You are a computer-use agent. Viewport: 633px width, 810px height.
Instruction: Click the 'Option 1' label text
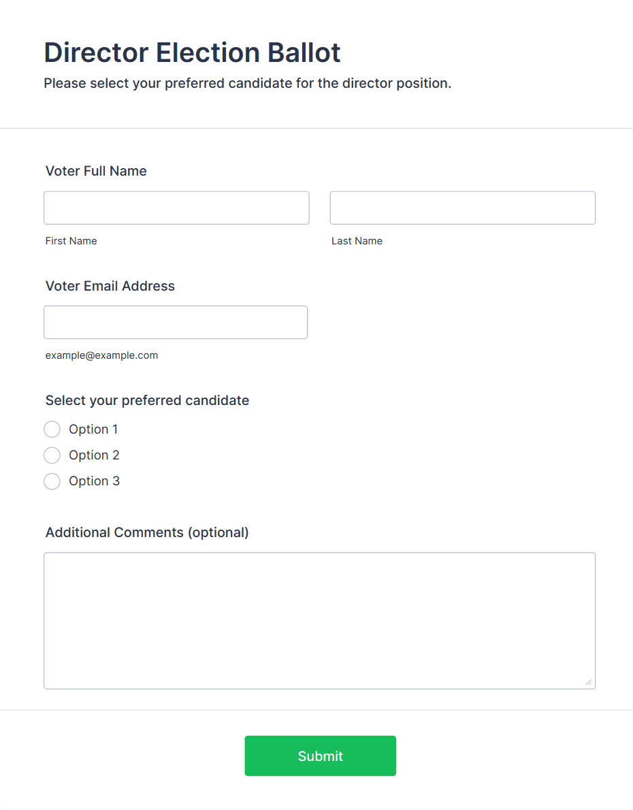click(x=93, y=430)
